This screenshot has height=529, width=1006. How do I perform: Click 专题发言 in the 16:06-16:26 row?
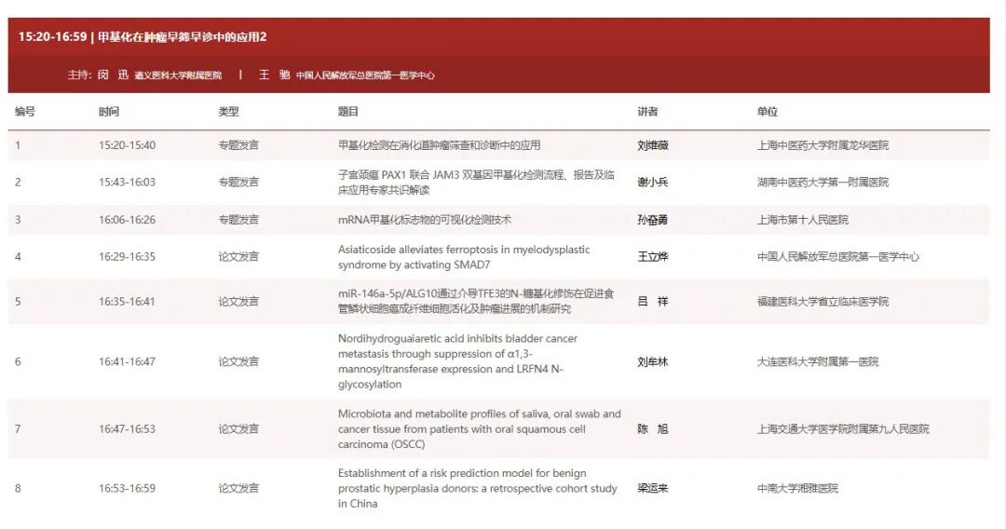pos(238,220)
